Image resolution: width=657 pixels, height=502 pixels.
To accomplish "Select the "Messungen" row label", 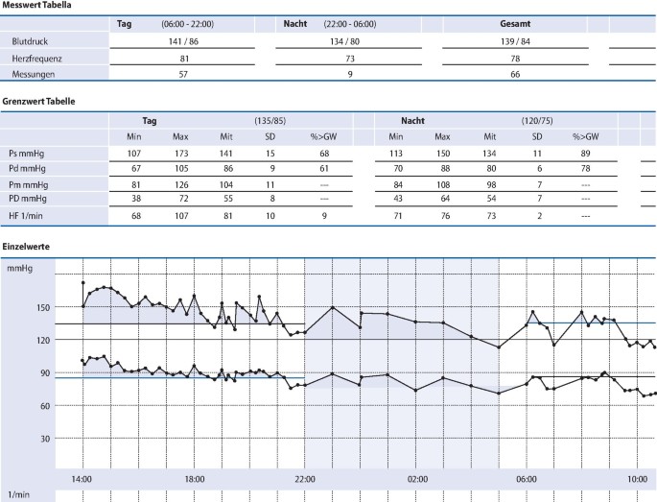I will click(34, 74).
